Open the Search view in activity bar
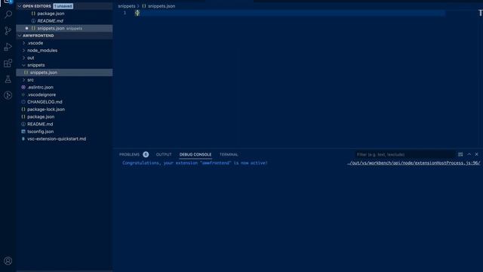483x272 pixels. point(8,14)
